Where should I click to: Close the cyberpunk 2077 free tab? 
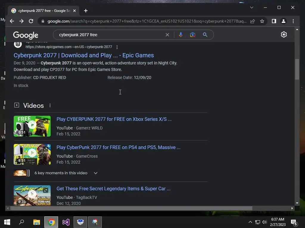[x=74, y=11]
